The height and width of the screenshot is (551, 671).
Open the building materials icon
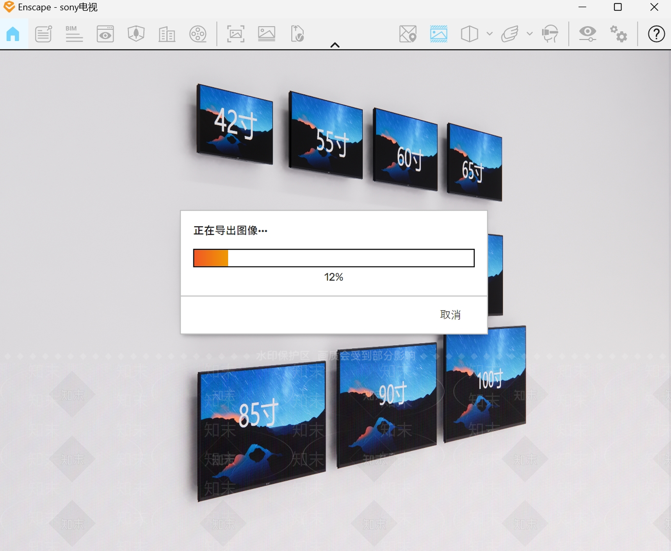[167, 34]
